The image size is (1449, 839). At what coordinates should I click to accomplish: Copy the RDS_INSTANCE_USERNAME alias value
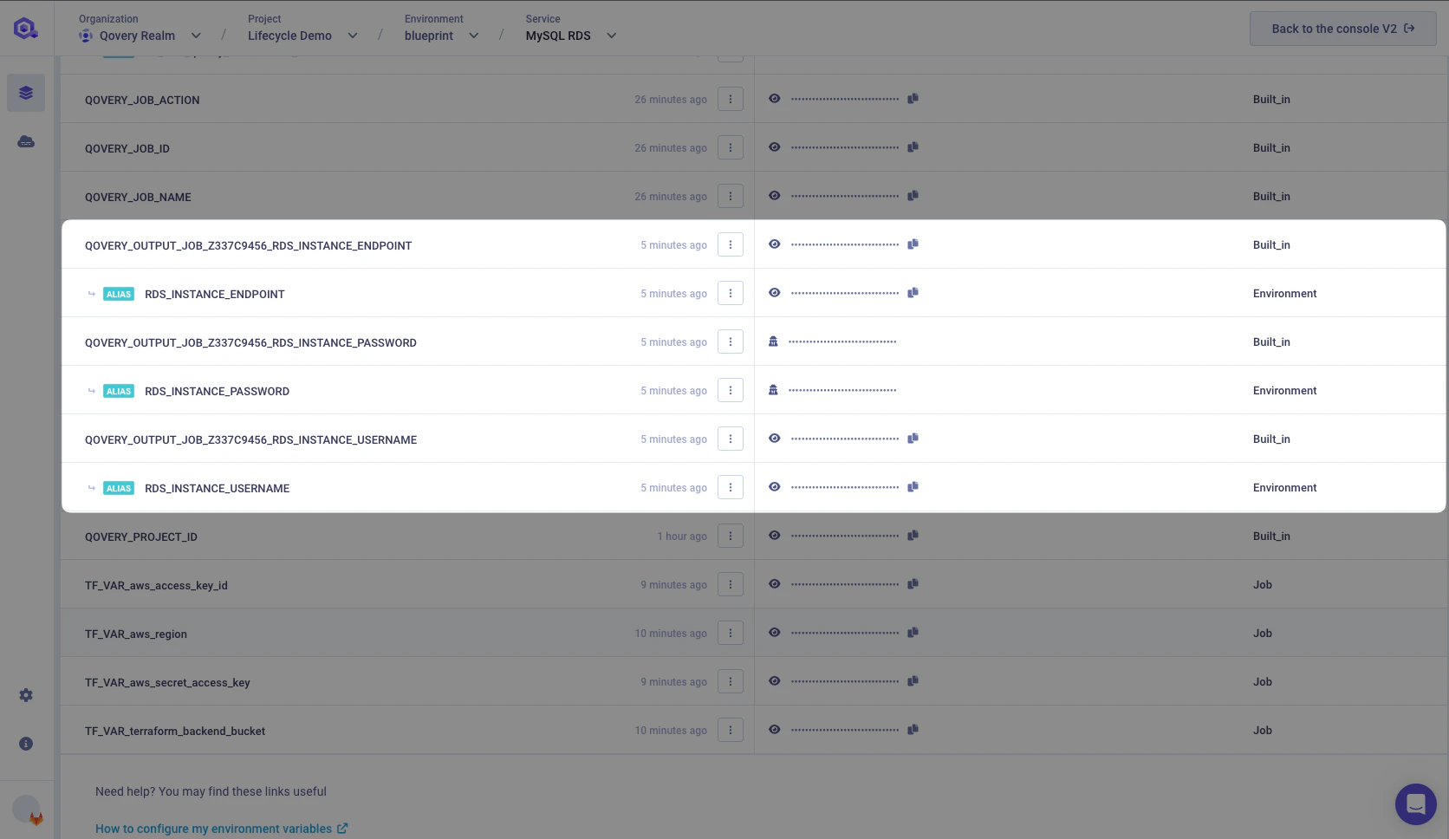913,487
